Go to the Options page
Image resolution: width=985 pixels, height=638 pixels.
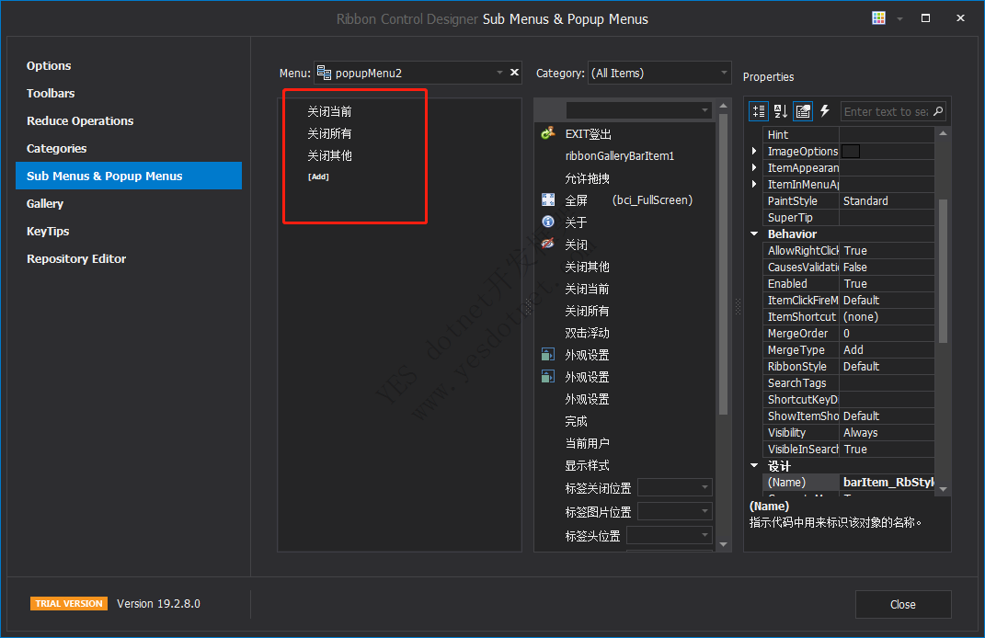pos(49,65)
